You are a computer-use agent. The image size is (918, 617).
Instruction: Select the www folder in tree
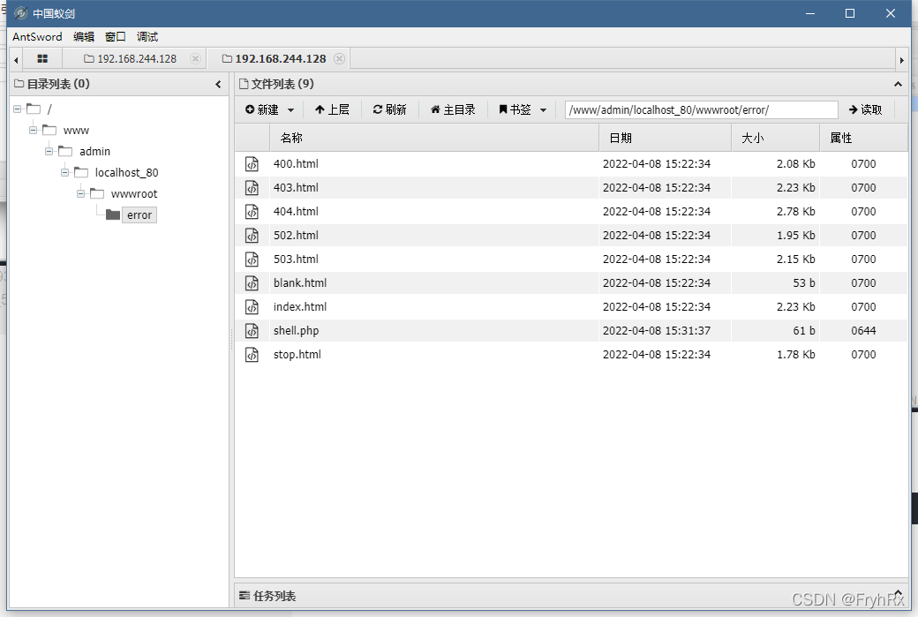point(76,131)
